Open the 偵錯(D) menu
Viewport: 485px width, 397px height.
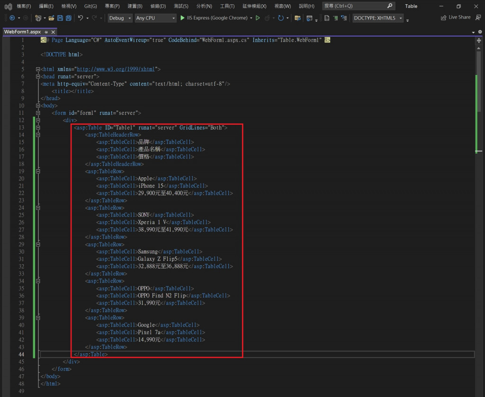click(x=158, y=6)
